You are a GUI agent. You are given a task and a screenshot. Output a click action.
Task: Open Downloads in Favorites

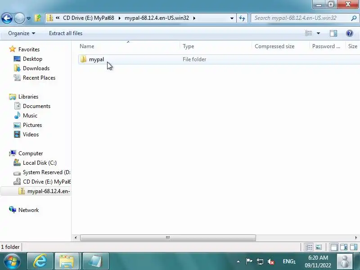click(x=36, y=68)
